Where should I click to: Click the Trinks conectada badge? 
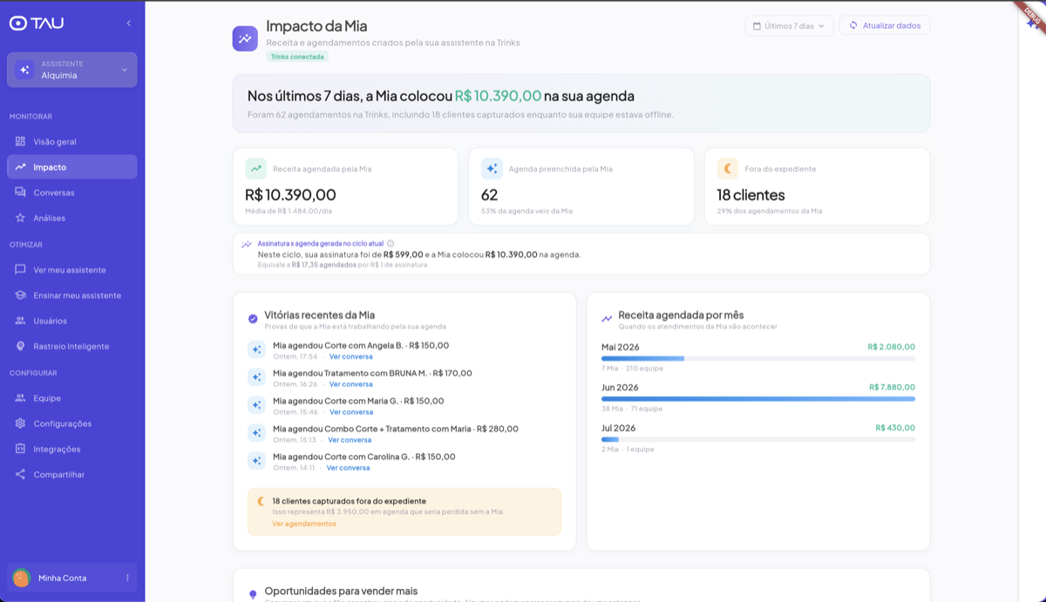tap(297, 57)
